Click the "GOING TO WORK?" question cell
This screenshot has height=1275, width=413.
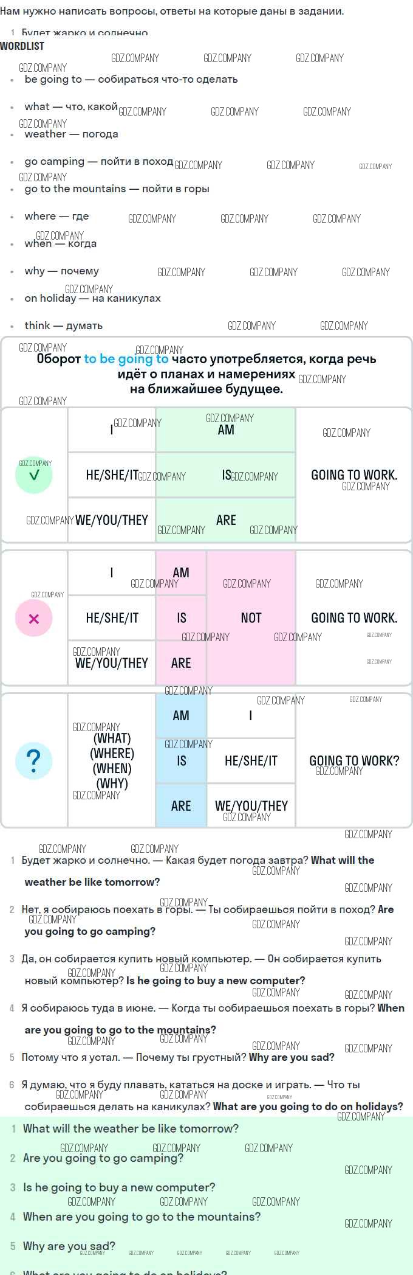(354, 760)
